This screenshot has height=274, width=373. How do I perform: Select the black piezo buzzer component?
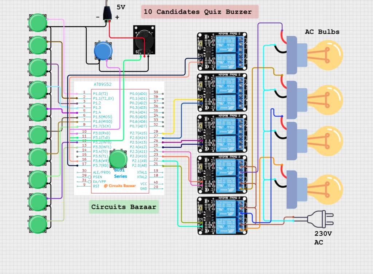[x=144, y=40]
